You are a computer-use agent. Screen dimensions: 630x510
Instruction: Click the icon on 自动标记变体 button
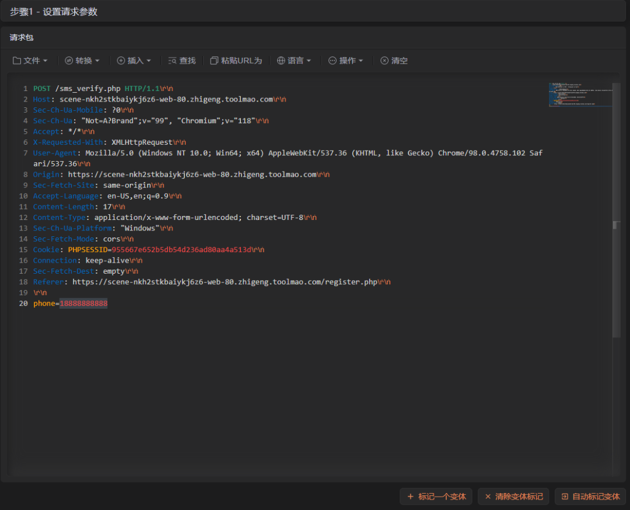tap(565, 497)
